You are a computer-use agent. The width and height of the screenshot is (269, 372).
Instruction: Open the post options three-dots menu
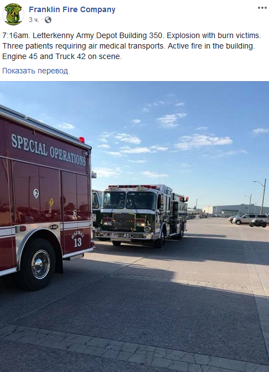pyautogui.click(x=262, y=8)
